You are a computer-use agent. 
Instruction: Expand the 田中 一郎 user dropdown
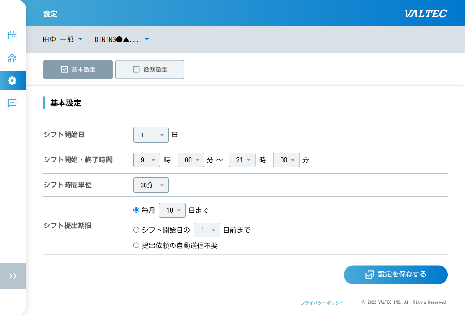[x=62, y=39]
